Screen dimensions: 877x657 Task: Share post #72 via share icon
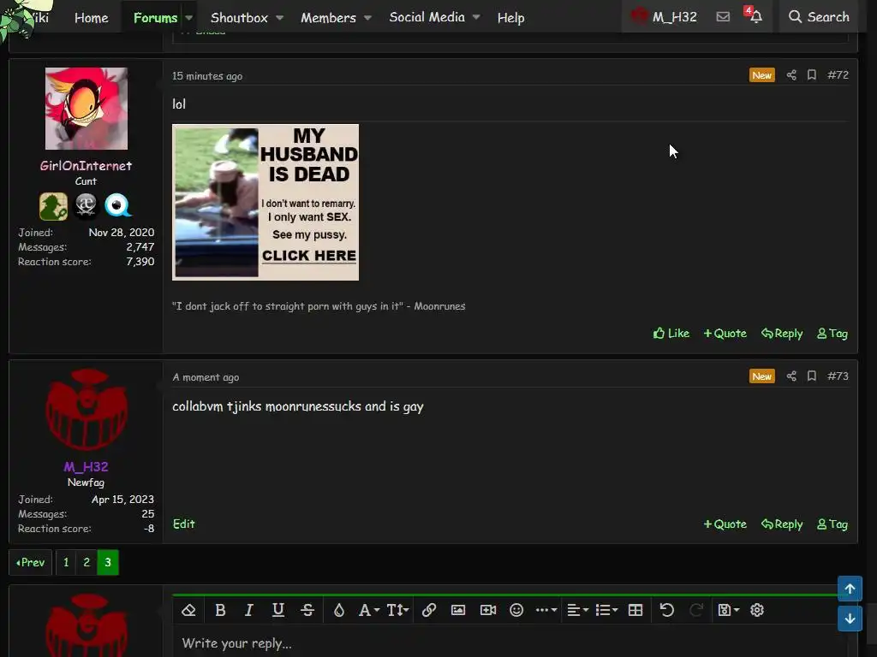coord(790,75)
